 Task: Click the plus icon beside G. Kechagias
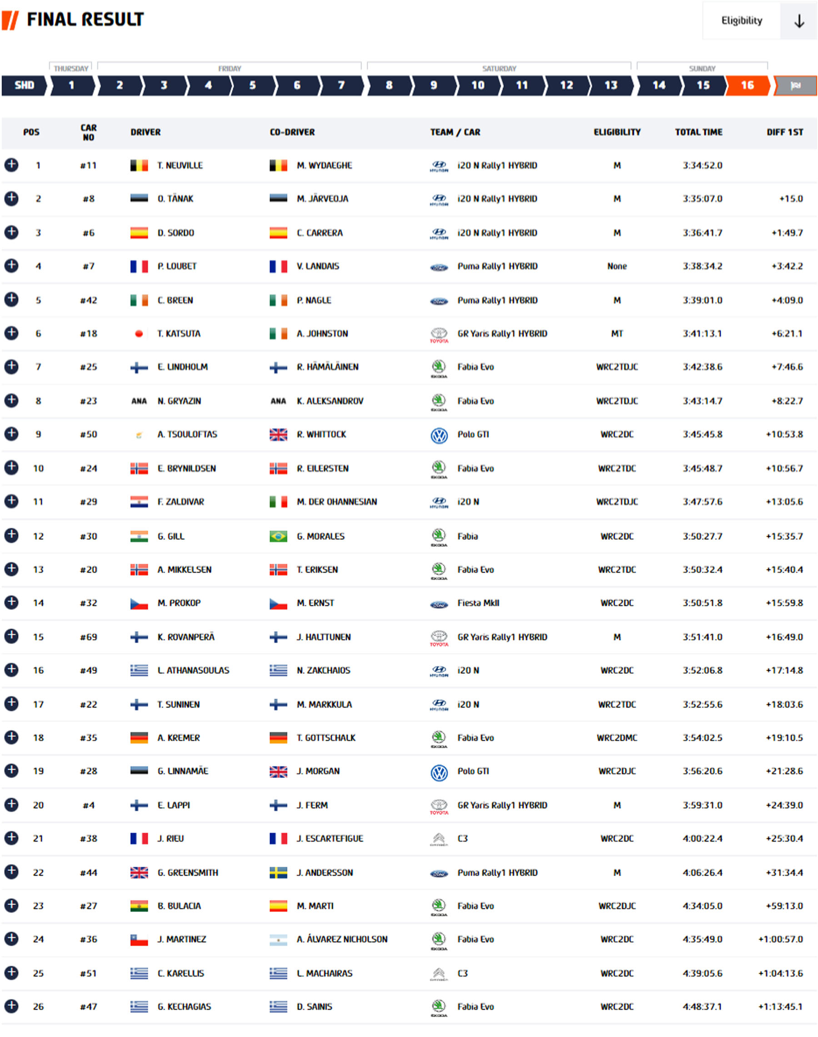tap(11, 1006)
